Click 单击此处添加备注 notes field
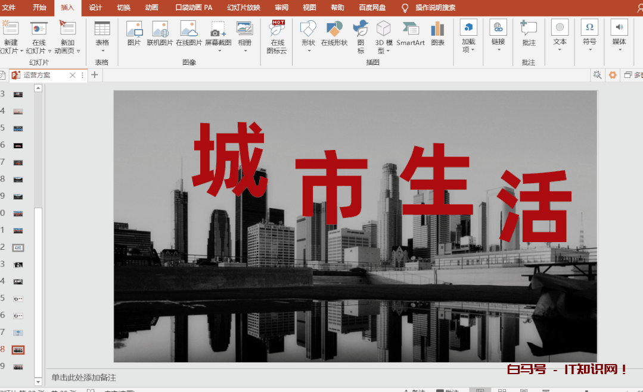 84,378
